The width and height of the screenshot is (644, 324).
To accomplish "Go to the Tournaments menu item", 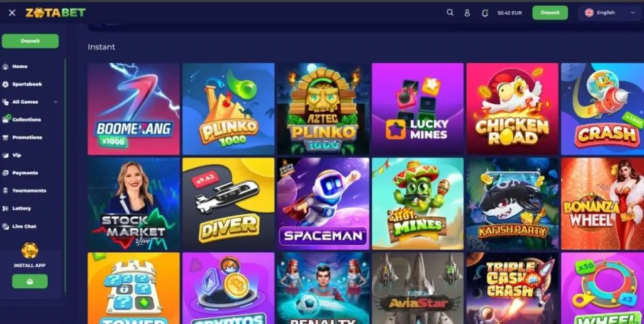I will pos(29,191).
